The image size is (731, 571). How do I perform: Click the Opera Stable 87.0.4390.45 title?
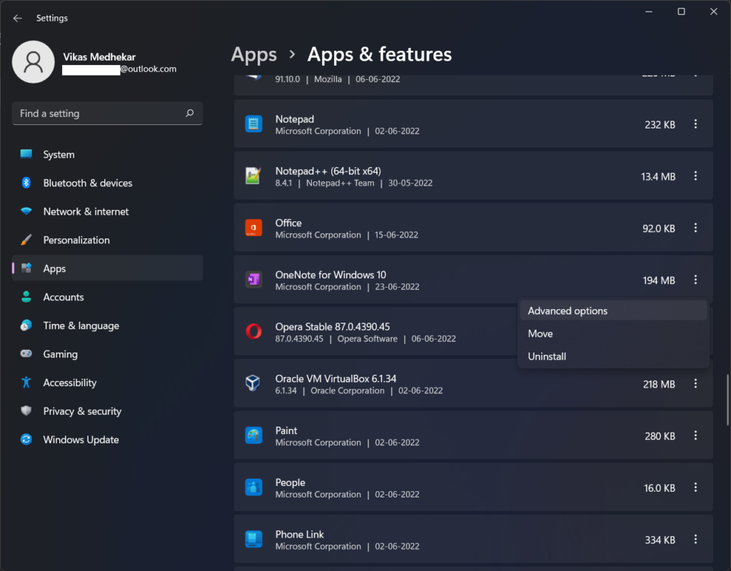pos(333,327)
